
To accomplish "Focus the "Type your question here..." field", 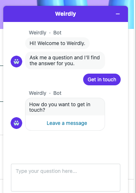I will pyautogui.click(x=66, y=178).
